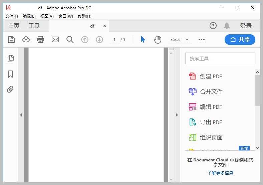Open the search magnifier tool
Image resolution: width=263 pixels, height=185 pixels.
70,40
